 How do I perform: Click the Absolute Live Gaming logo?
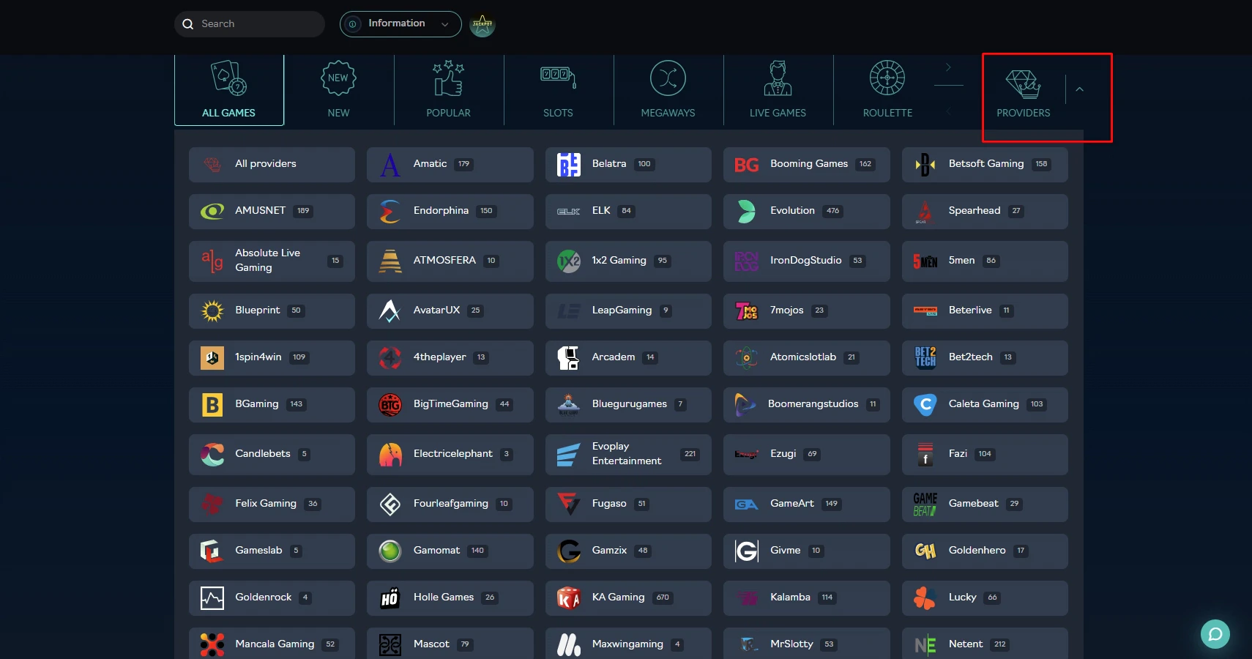212,261
